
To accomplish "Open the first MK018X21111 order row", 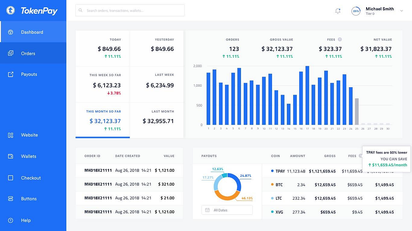I will (129, 170).
